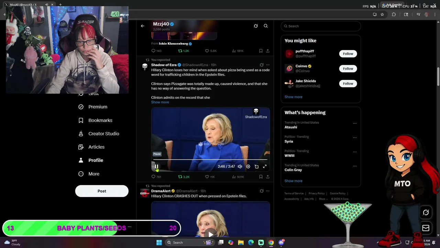Viewport: 440px width, 248px height.
Task: Open DramaAlert profile name link
Action: [x=161, y=191]
